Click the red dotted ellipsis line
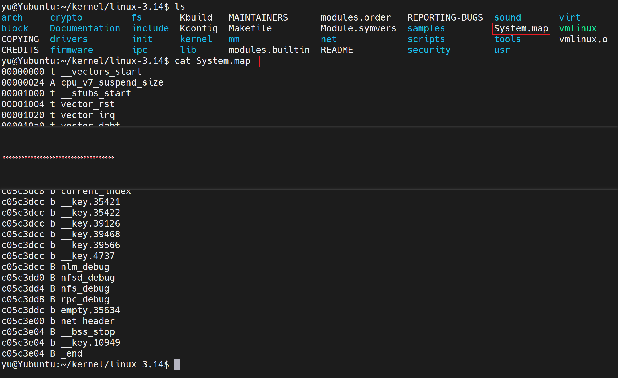 (x=58, y=157)
